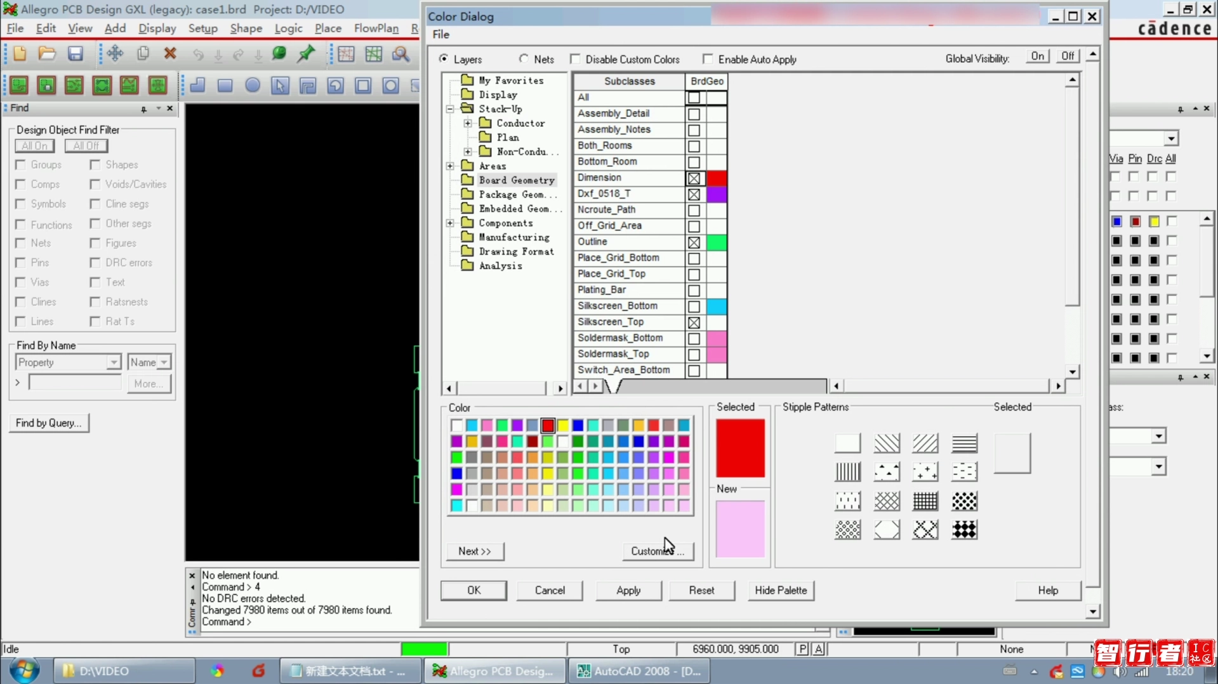The width and height of the screenshot is (1218, 684).
Task: Click the green lined grid toolbar icon
Action: [x=374, y=54]
